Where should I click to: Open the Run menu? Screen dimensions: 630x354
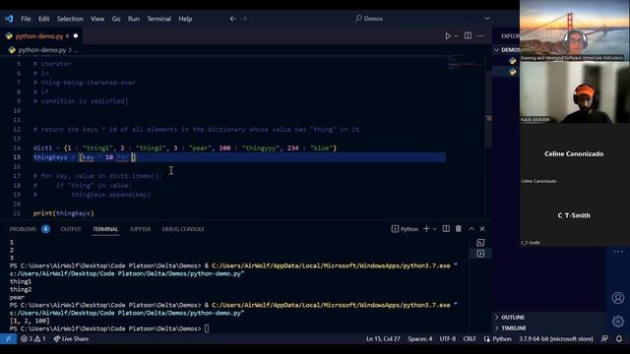tap(134, 19)
